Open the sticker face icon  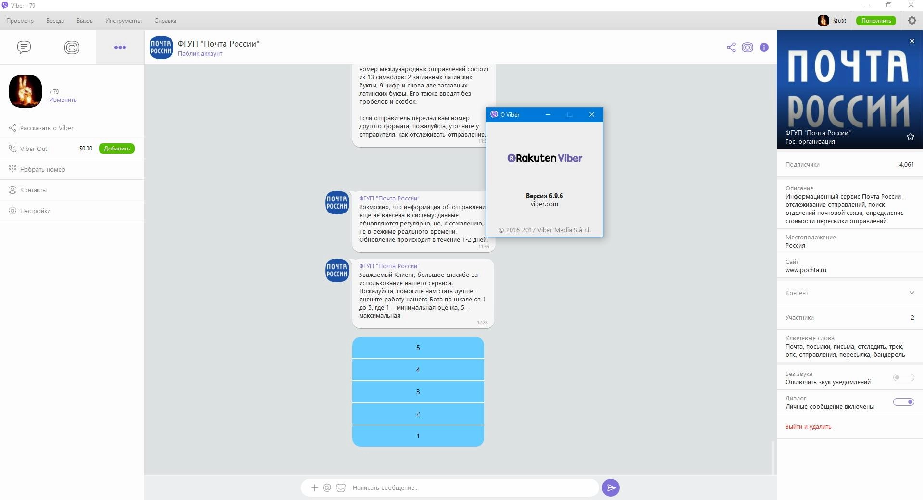pos(341,487)
